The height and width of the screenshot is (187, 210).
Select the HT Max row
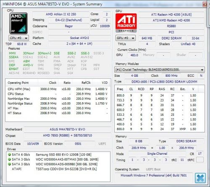coord(58,108)
